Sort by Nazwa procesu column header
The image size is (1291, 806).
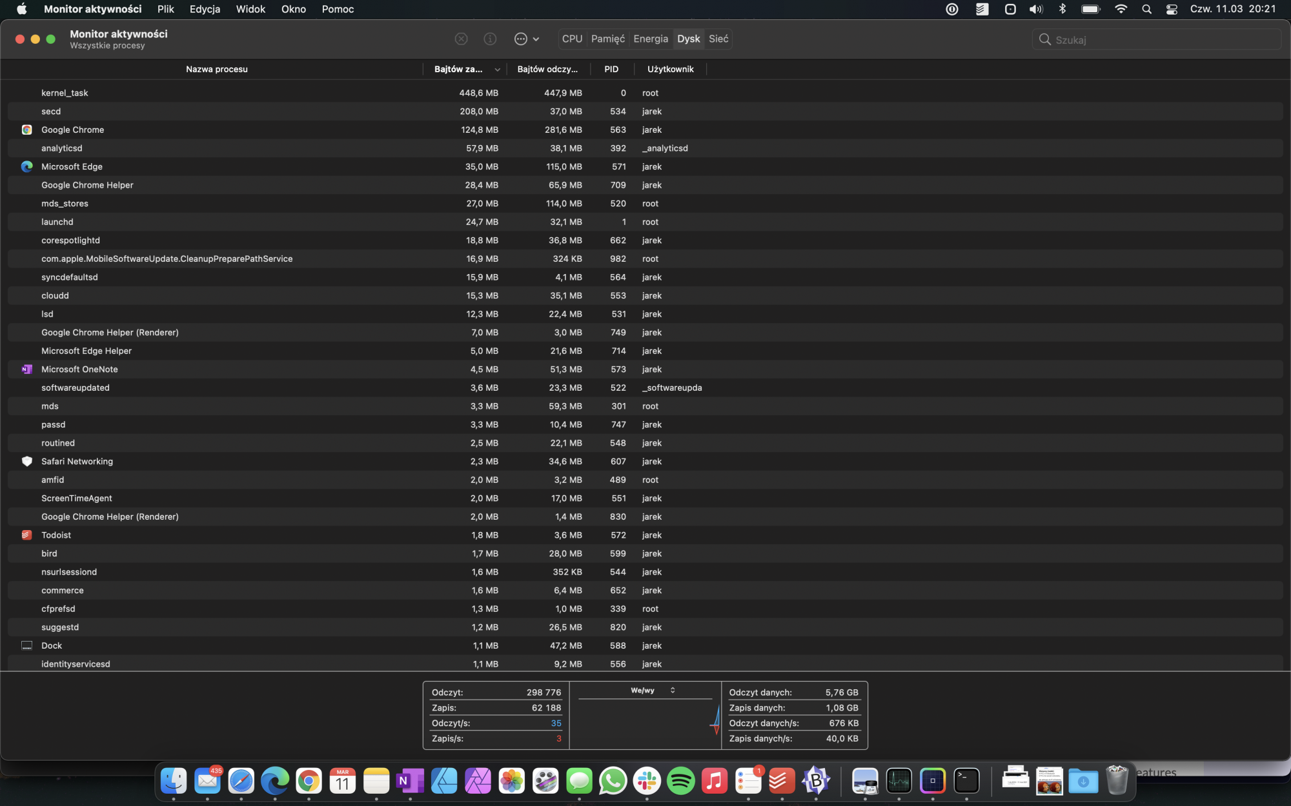coord(216,69)
